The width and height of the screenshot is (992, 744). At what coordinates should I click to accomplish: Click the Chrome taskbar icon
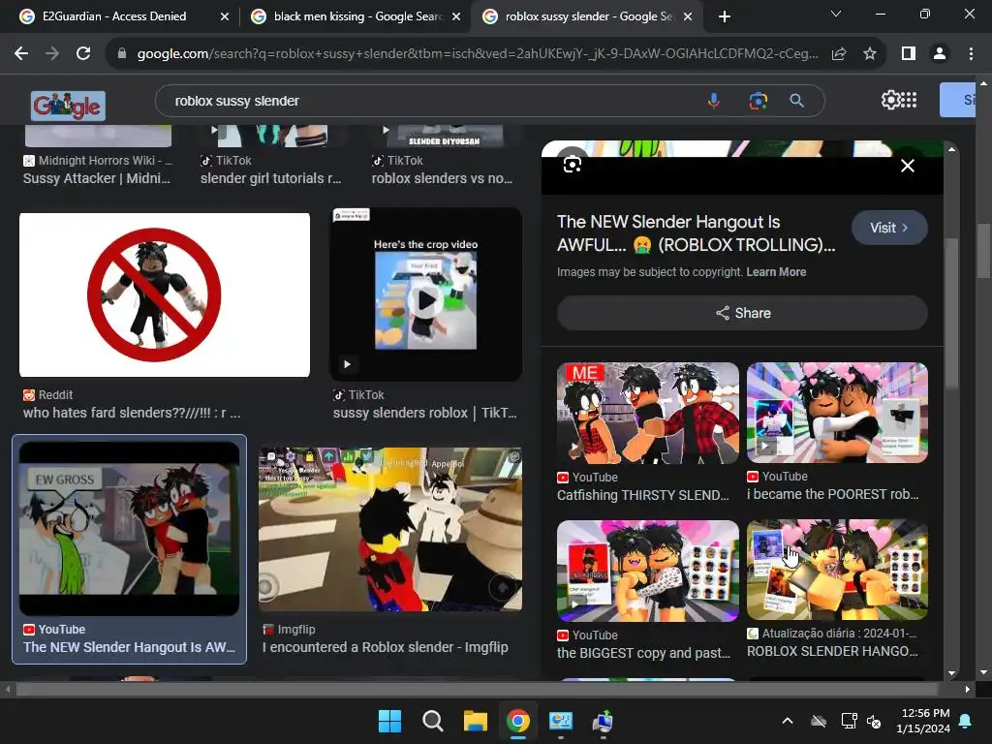pos(517,721)
